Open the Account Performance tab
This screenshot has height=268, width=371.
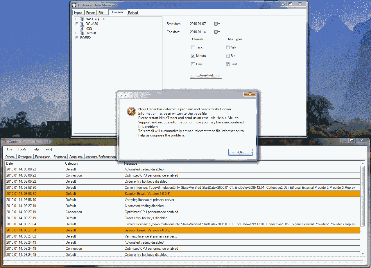point(101,157)
